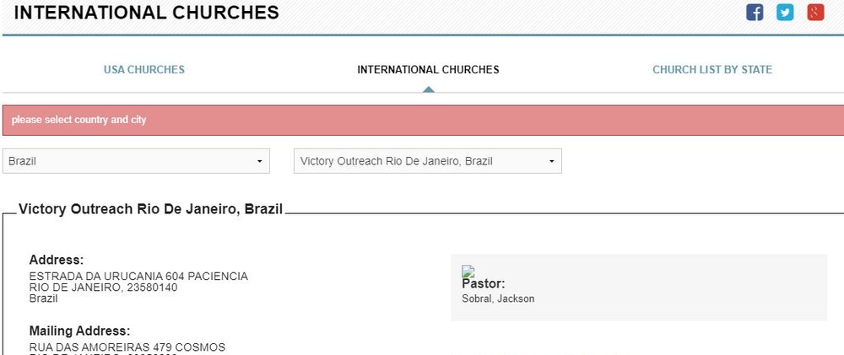
Task: Click the Rua Das Amoreiras mailing address text
Action: point(127,347)
